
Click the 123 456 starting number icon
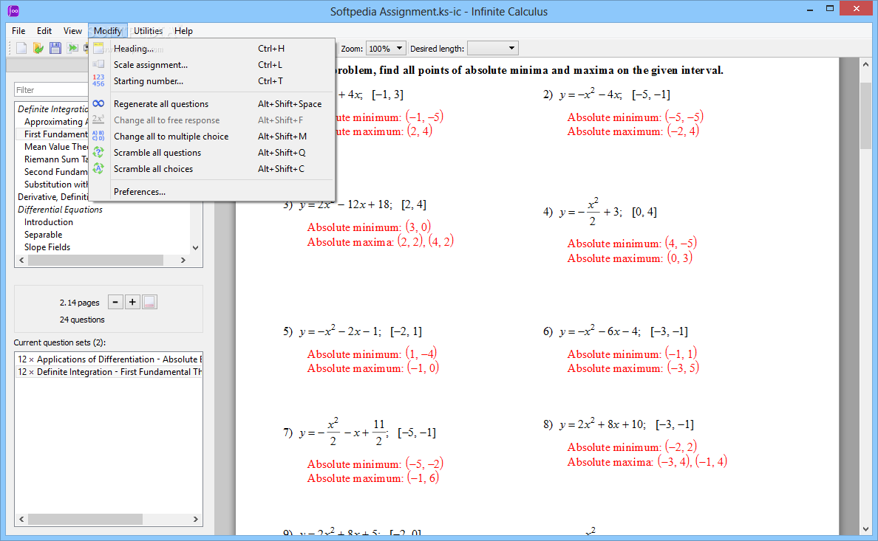pyautogui.click(x=98, y=80)
